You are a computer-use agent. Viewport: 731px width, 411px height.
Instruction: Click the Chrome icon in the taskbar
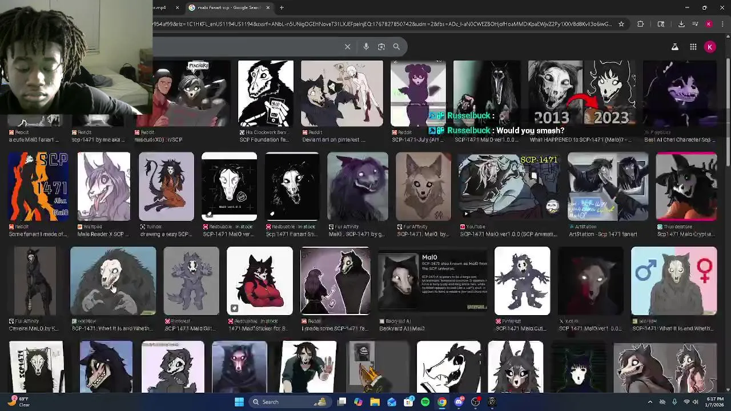442,402
